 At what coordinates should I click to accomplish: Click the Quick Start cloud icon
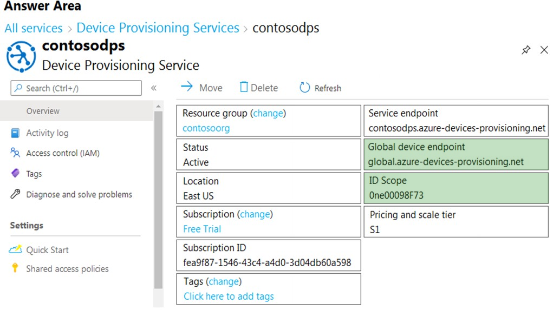pyautogui.click(x=15, y=249)
